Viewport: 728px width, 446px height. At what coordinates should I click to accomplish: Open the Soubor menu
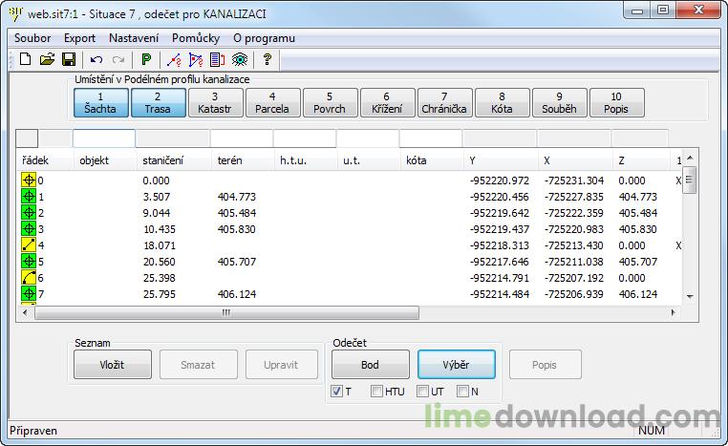pos(32,38)
